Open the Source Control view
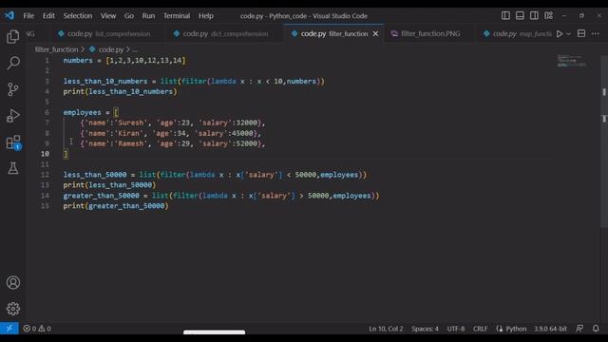The height and width of the screenshot is (342, 608). pyautogui.click(x=12, y=89)
